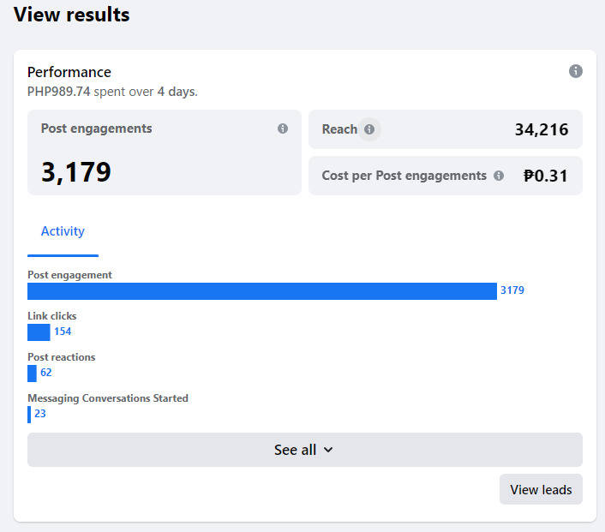Click the 3179 value beside the bar
This screenshot has height=532, width=605.
(512, 290)
